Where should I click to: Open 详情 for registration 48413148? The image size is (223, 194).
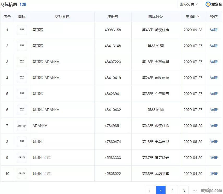(214, 46)
